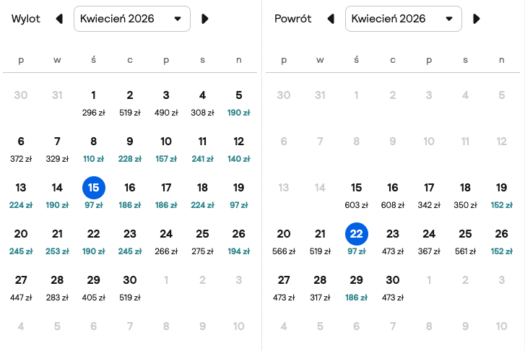525x351 pixels.
Task: Choose departure date 30 for 519 zł
Action: click(129, 287)
